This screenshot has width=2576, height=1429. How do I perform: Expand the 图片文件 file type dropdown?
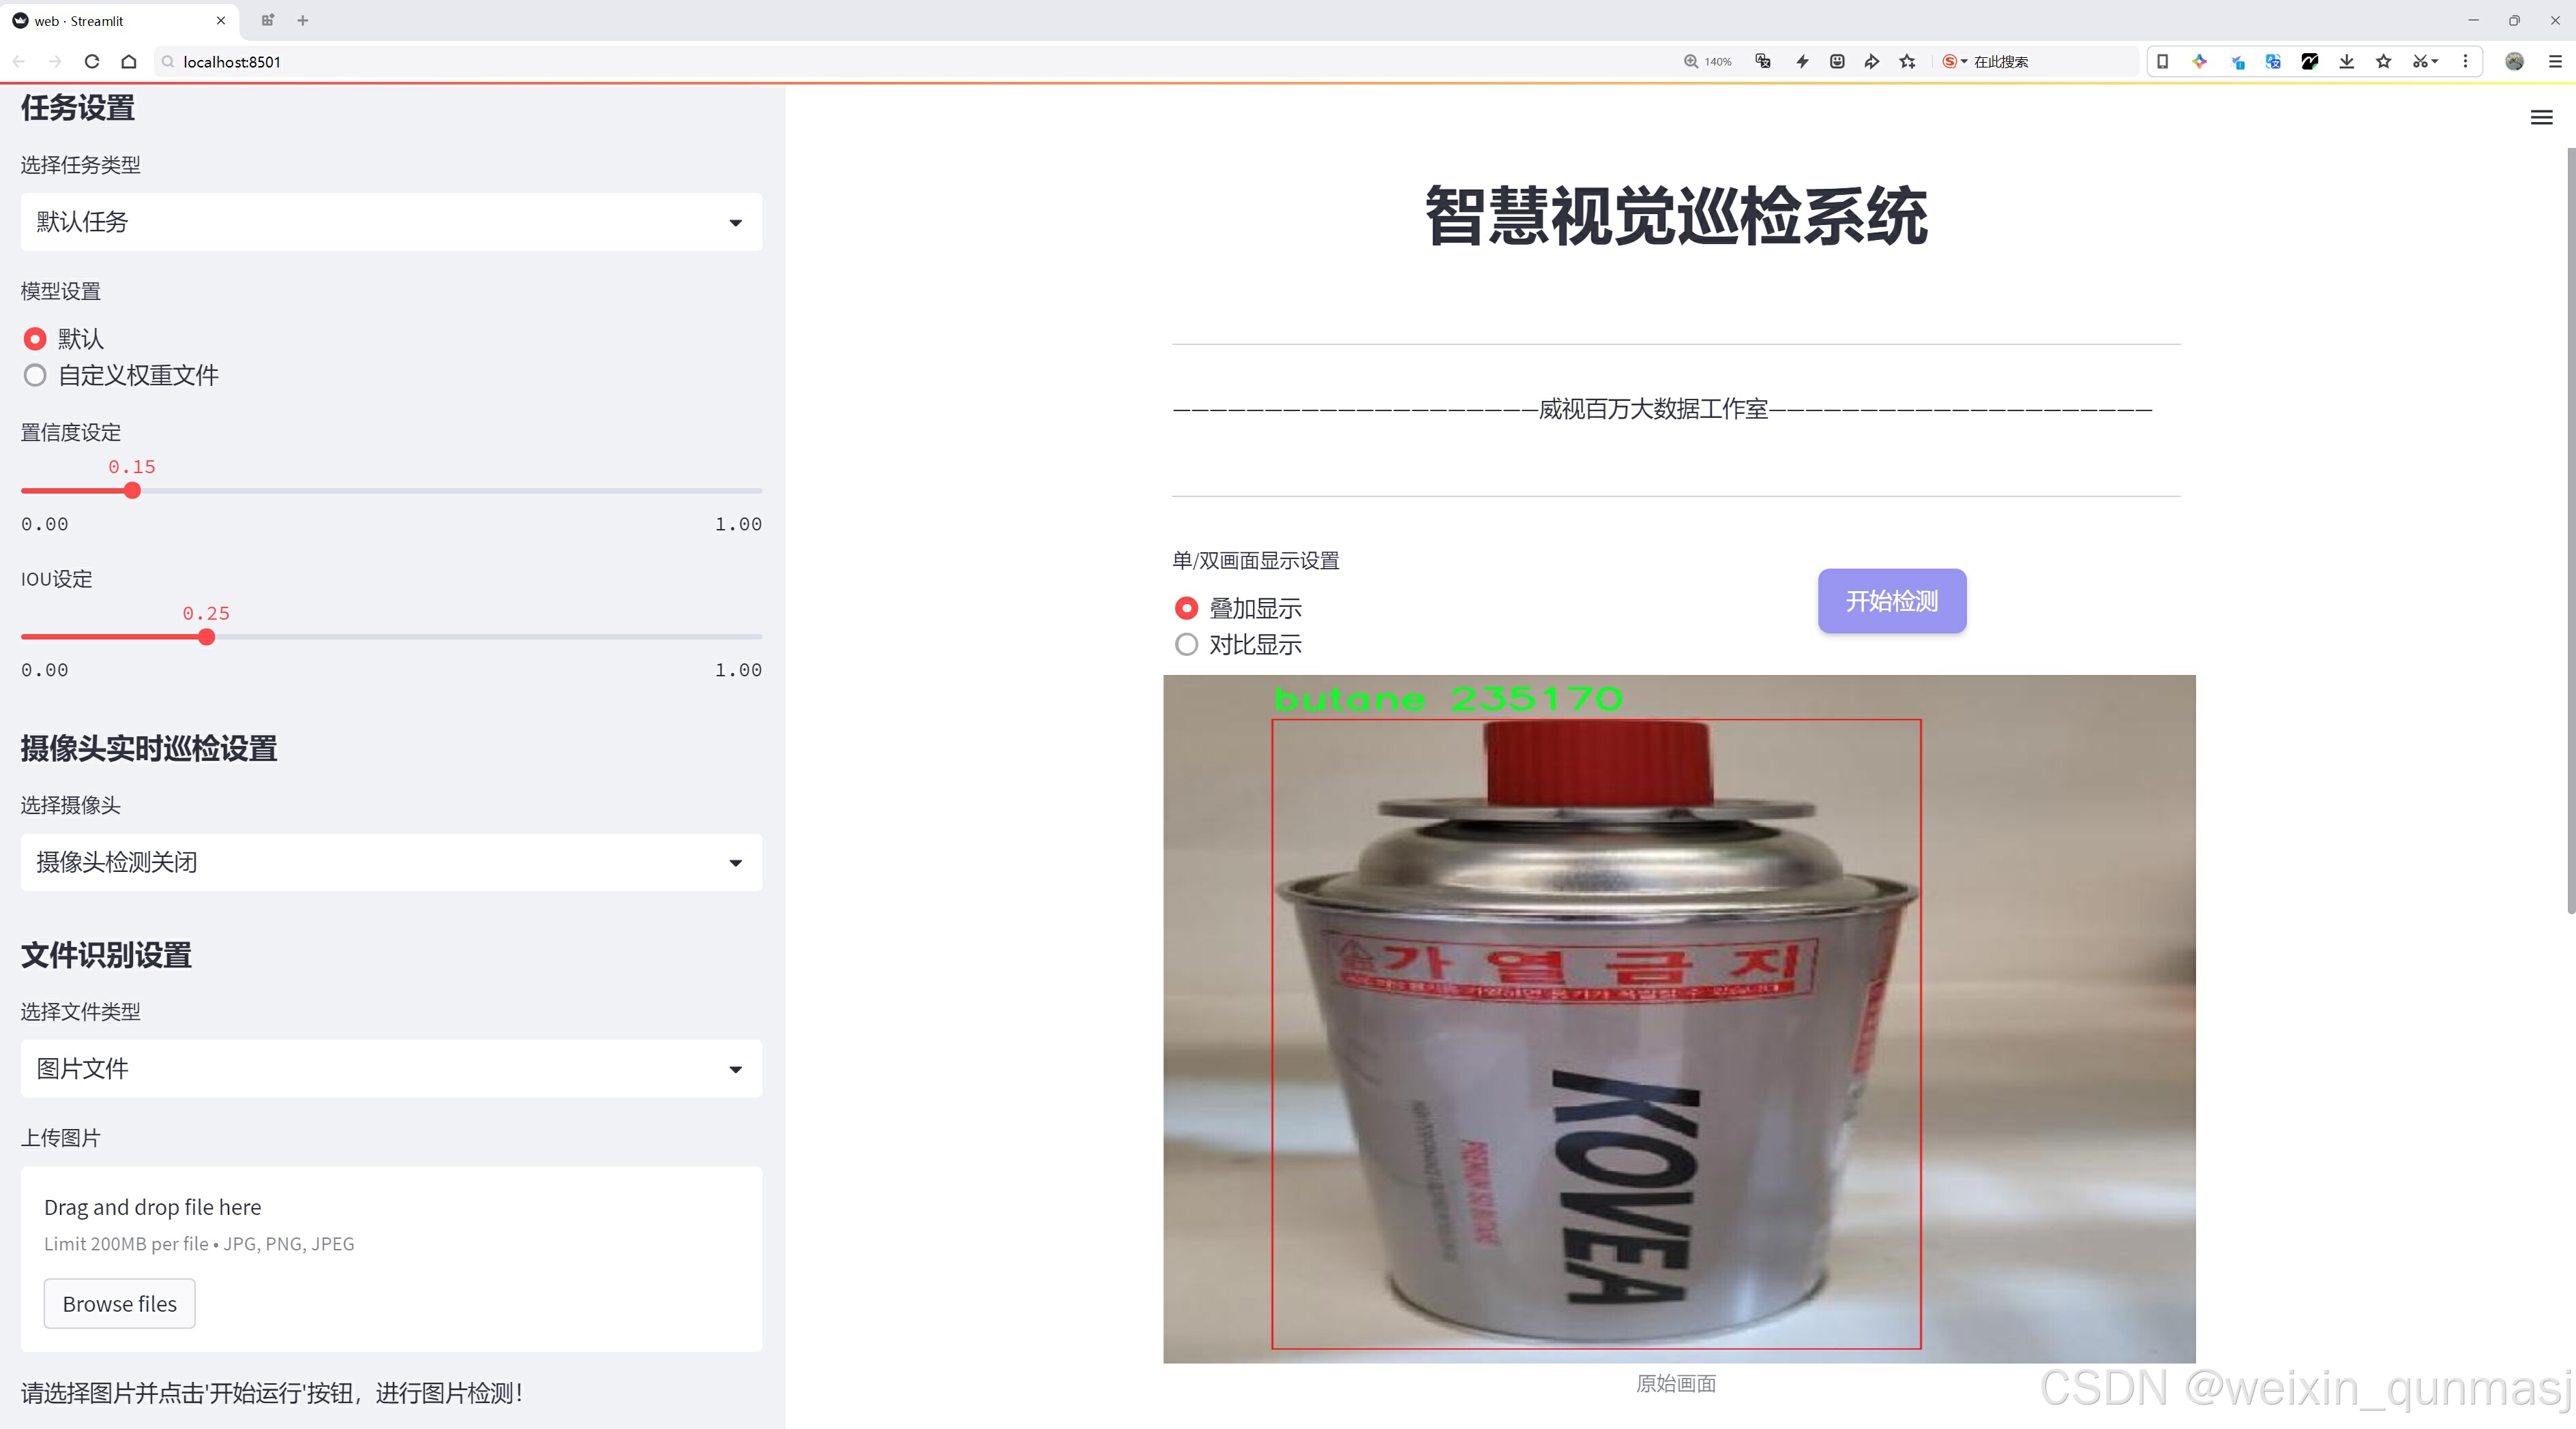tap(391, 1069)
